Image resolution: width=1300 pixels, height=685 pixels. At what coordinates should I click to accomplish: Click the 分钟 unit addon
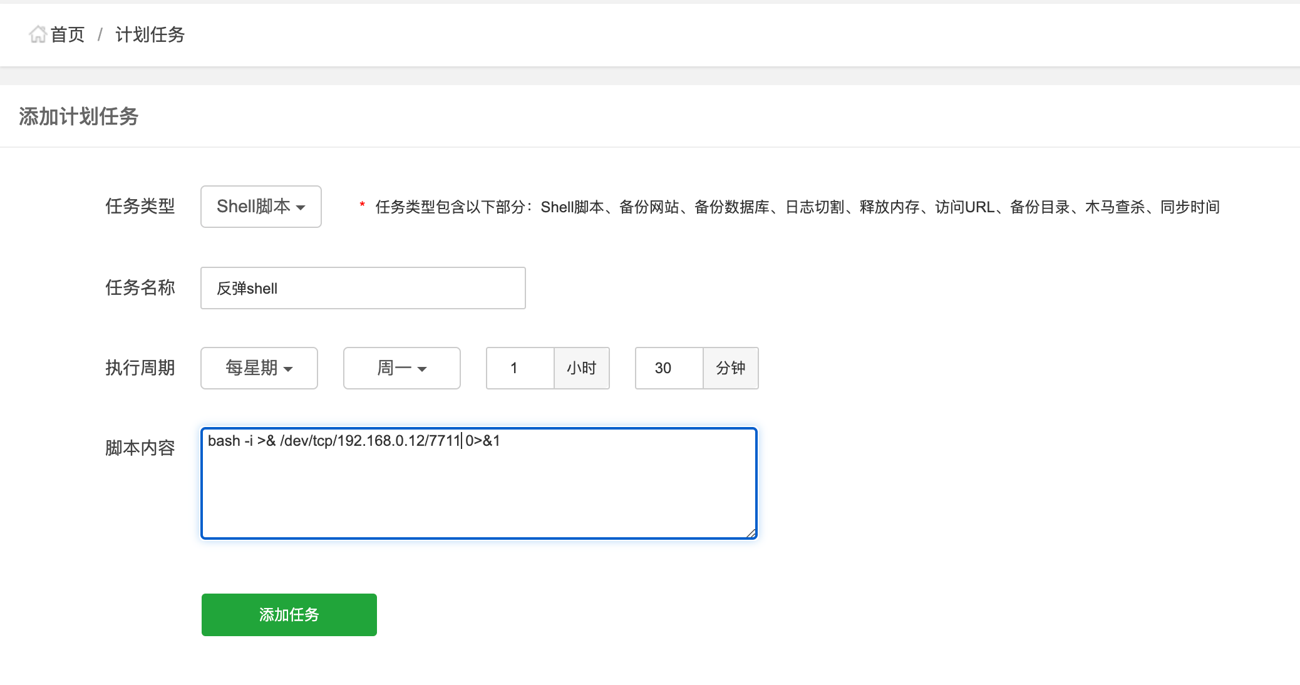point(730,368)
